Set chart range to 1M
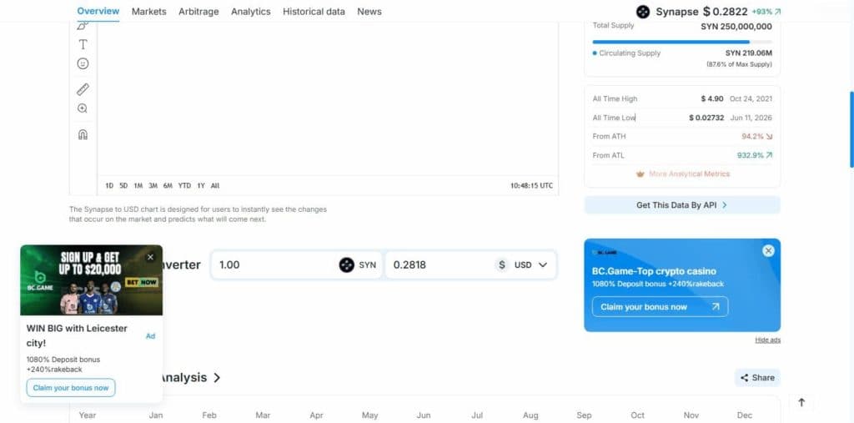The width and height of the screenshot is (854, 423). pos(138,186)
